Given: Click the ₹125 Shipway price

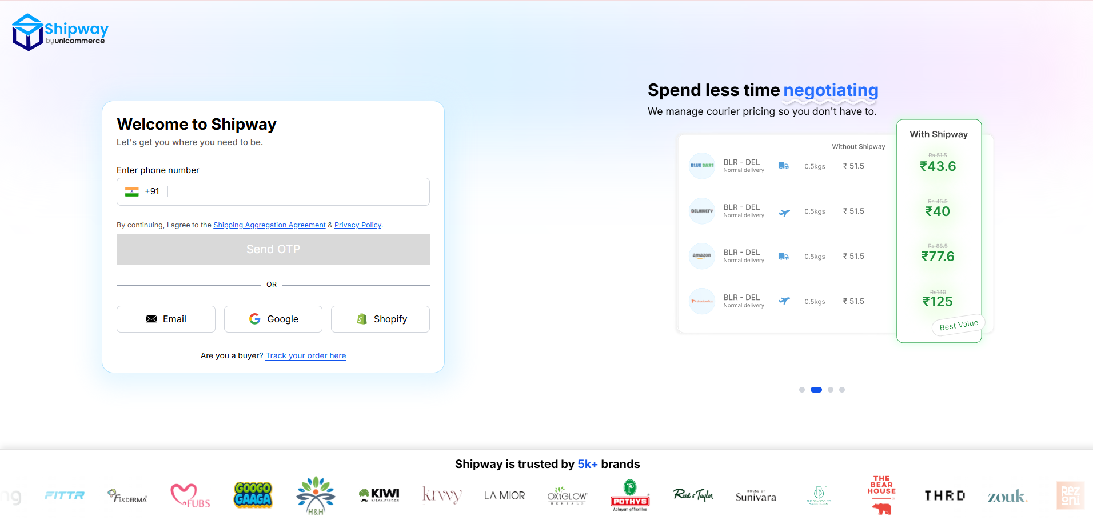Looking at the screenshot, I should pyautogui.click(x=938, y=302).
